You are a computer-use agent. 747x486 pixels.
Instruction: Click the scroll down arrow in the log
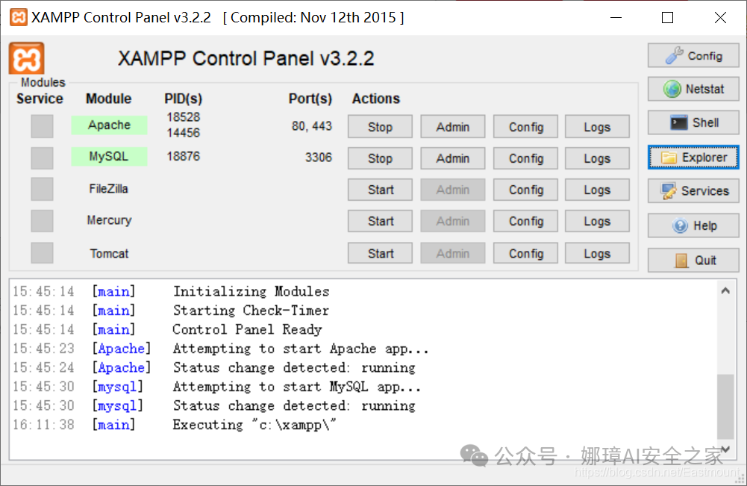pyautogui.click(x=725, y=449)
